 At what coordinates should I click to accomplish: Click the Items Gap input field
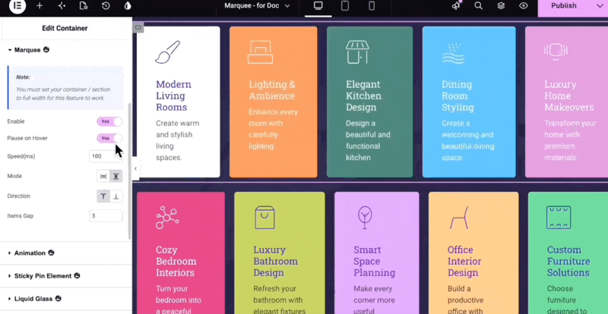point(106,216)
